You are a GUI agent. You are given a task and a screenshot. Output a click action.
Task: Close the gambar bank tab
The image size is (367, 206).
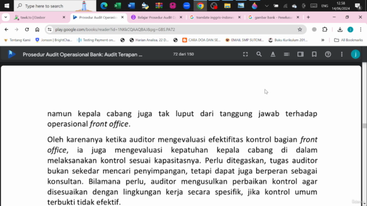298,17
